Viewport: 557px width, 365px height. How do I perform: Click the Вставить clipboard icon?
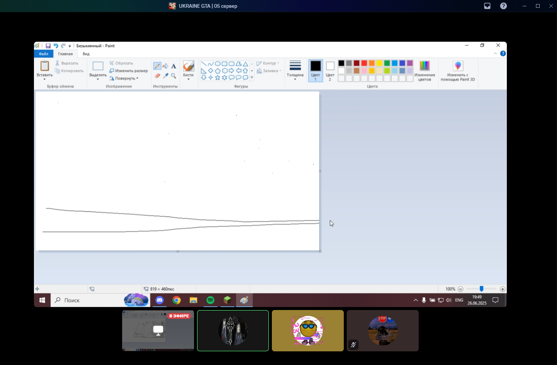(45, 66)
